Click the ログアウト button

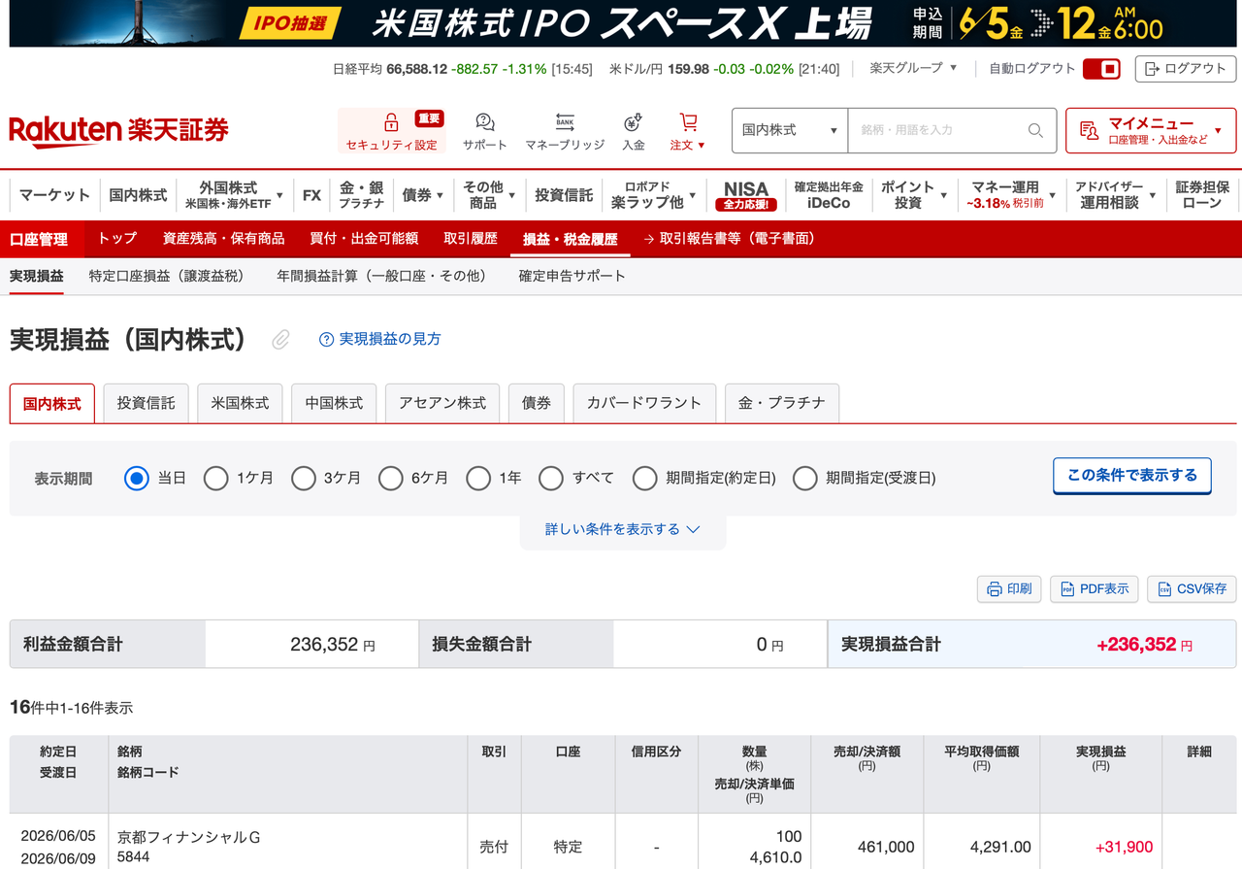1186,69
